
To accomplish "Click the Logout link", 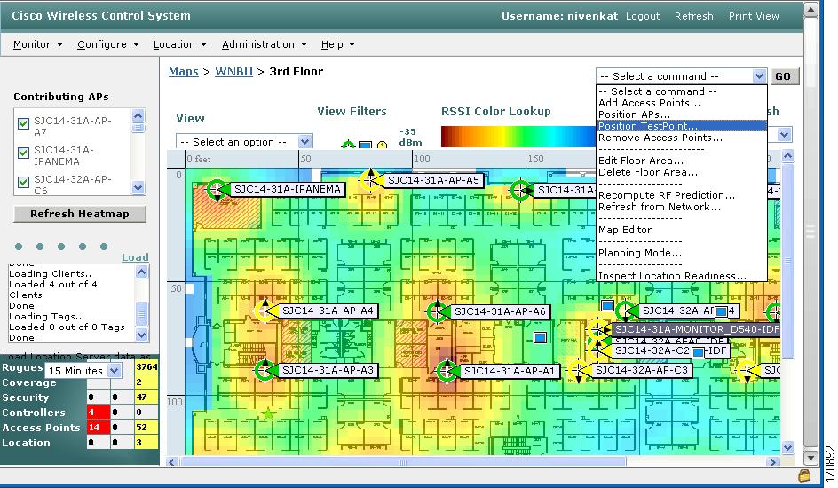I will click(x=643, y=16).
